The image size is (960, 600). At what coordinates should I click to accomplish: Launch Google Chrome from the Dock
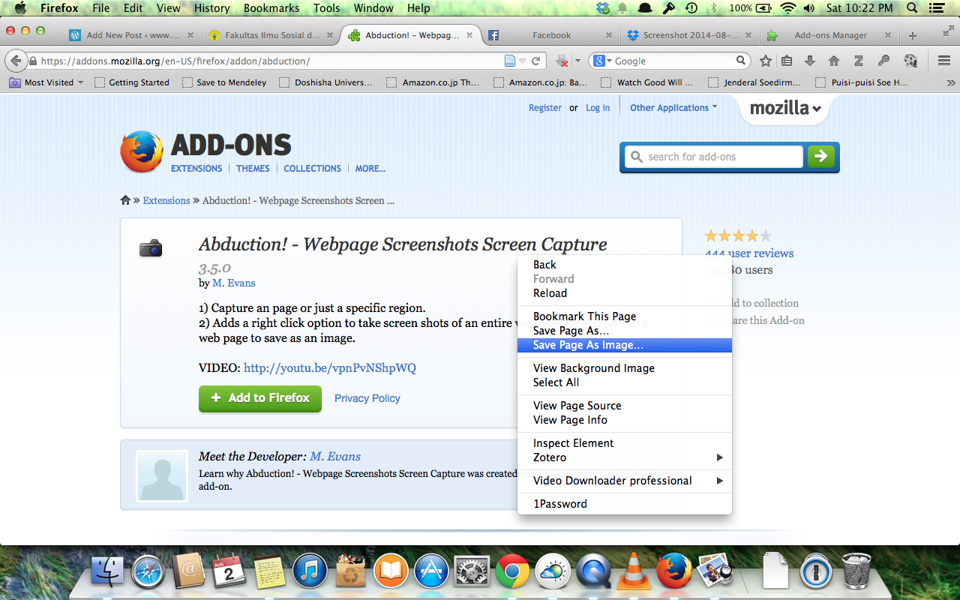point(512,573)
